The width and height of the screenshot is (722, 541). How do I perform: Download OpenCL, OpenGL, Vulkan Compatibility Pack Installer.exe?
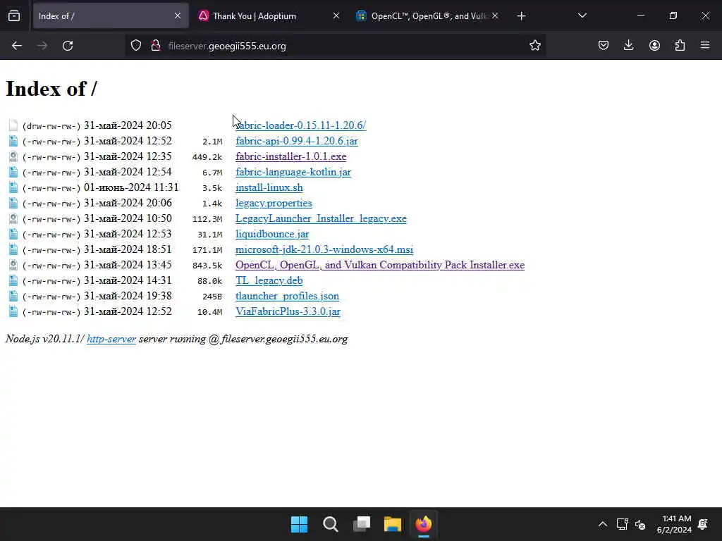pyautogui.click(x=380, y=265)
